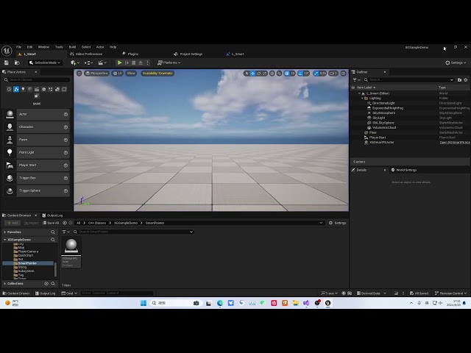This screenshot has width=471, height=353.
Task: Save the current level using the floppy disk icon
Action: pyautogui.click(x=7, y=63)
